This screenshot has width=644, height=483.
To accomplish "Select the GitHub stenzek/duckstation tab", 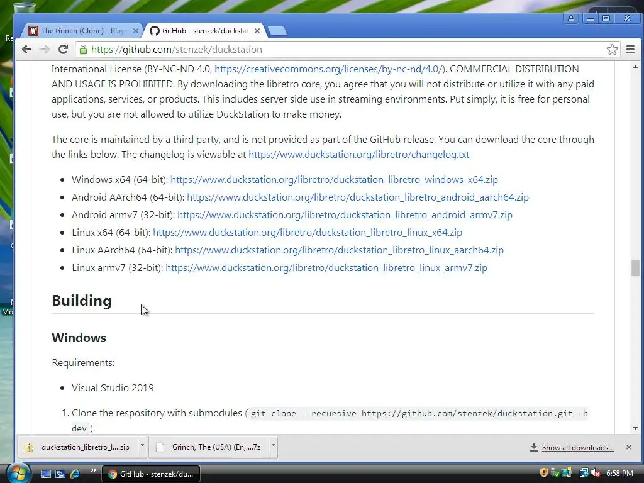I will point(204,31).
